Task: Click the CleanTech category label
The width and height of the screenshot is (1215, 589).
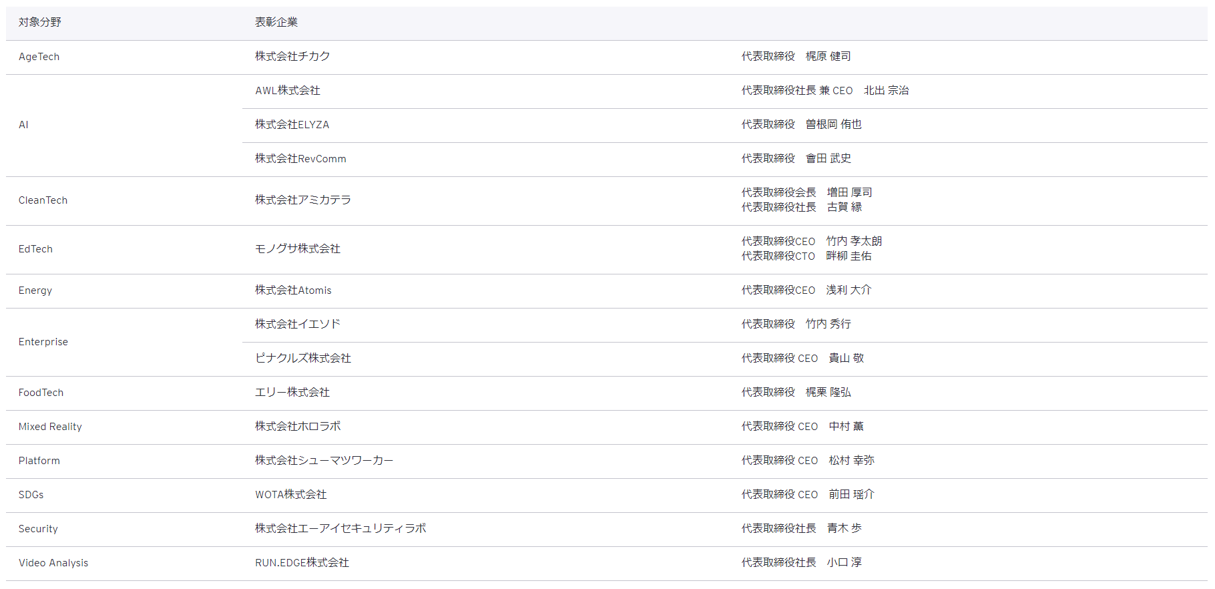Action: click(x=43, y=200)
